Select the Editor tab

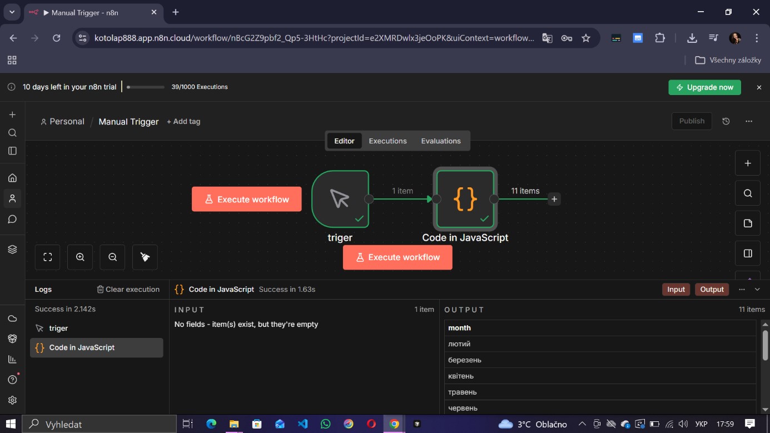pyautogui.click(x=344, y=141)
